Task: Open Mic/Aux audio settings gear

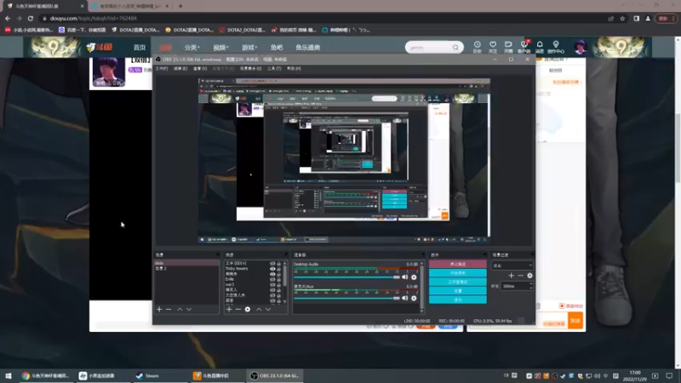Action: tap(414, 298)
